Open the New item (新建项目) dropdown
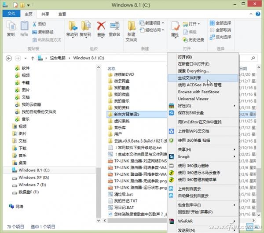264x233 pixels. click(152, 23)
